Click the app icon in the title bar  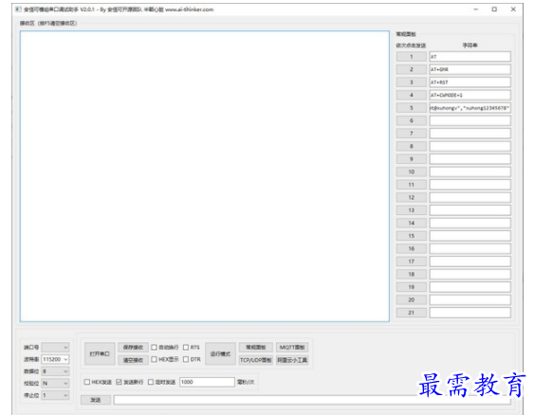pos(18,9)
